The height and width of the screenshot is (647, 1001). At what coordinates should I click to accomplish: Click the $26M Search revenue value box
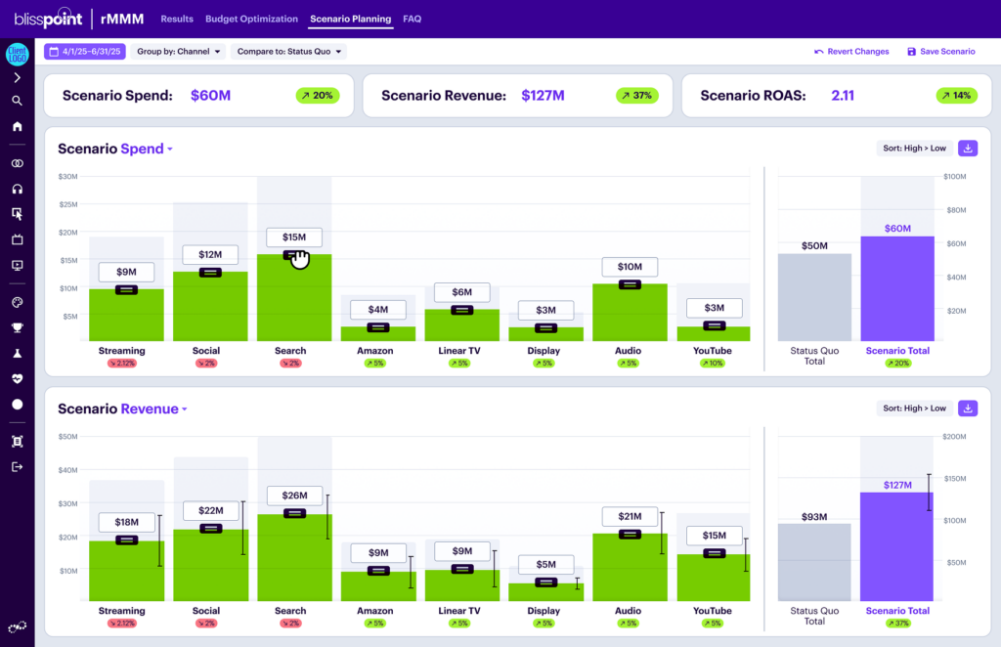pos(294,496)
